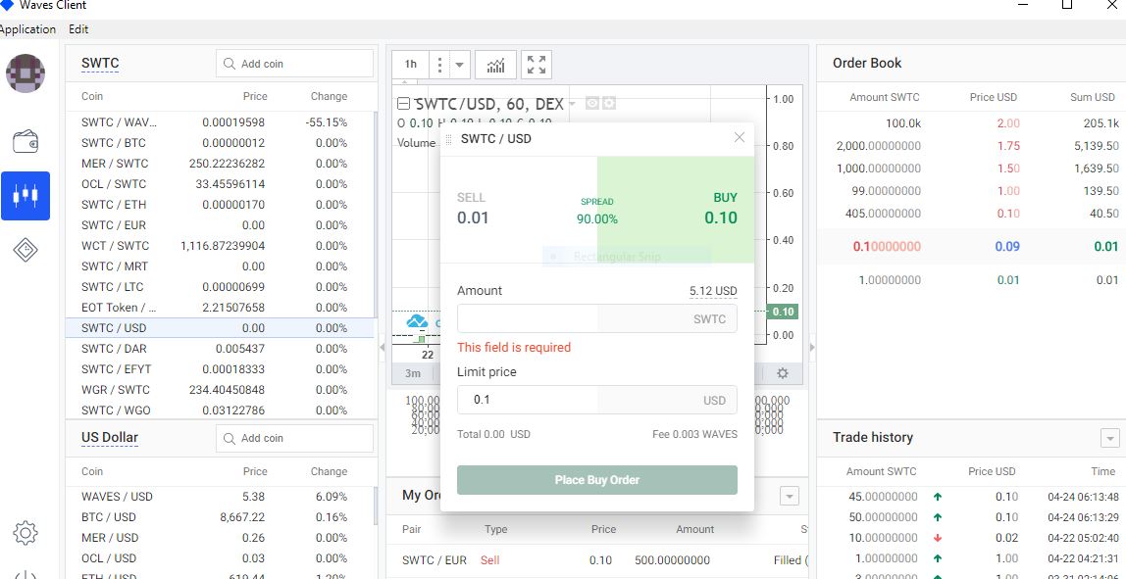Click order book ask at price 1.75
The image size is (1126, 579).
[971, 146]
